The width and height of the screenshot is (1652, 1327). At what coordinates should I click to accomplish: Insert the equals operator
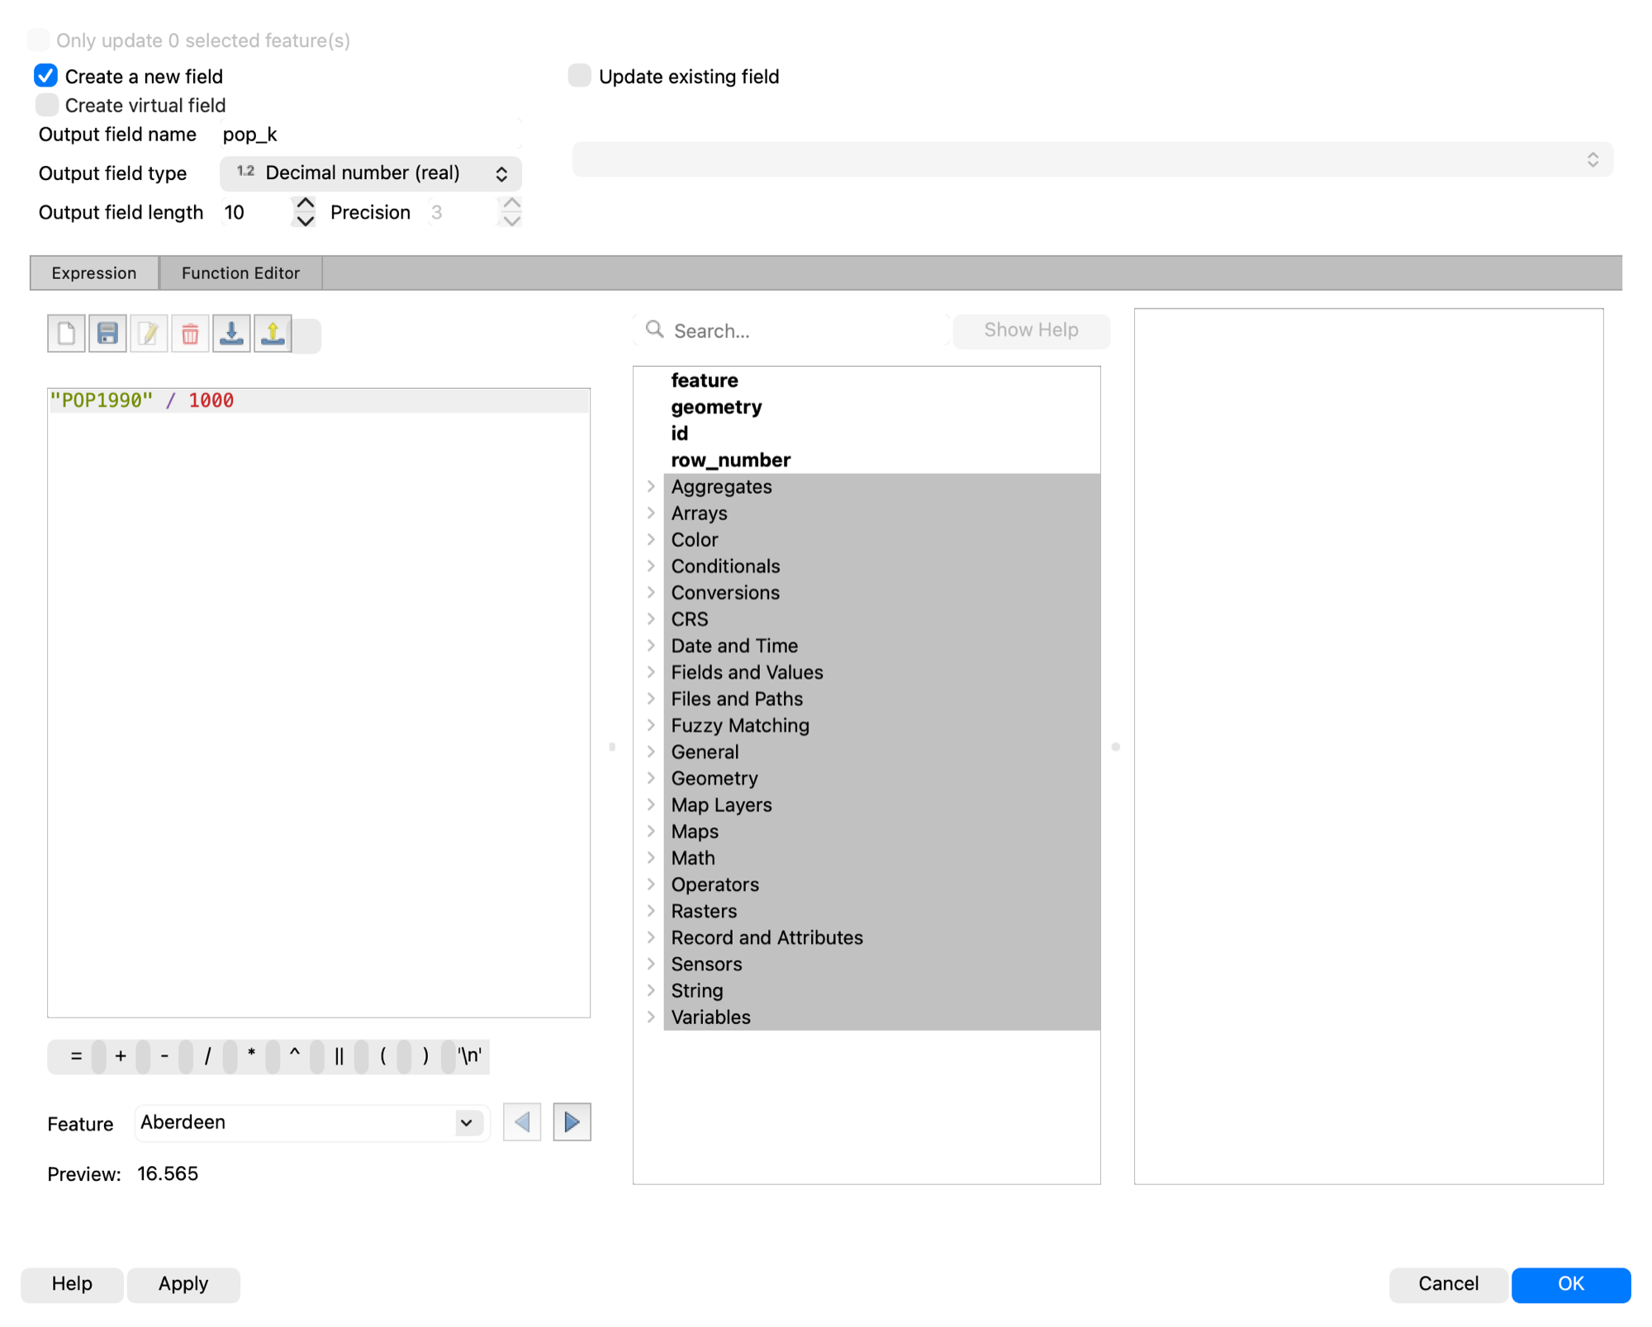[x=76, y=1056]
